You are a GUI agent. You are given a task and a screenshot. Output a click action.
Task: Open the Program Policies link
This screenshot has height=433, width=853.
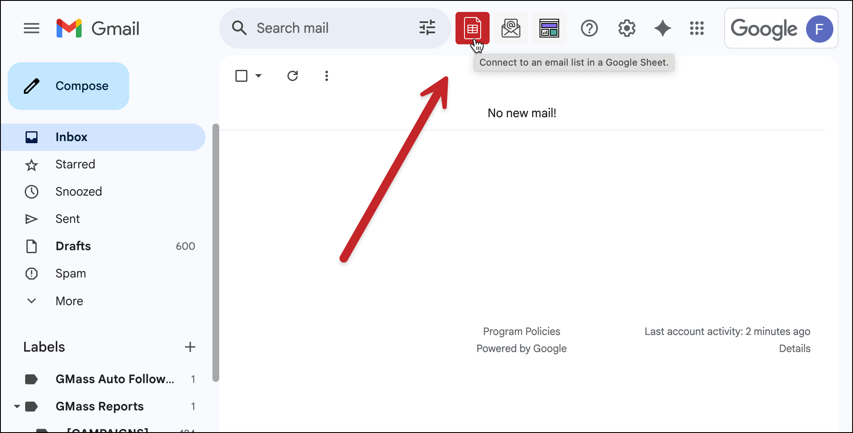tap(521, 332)
